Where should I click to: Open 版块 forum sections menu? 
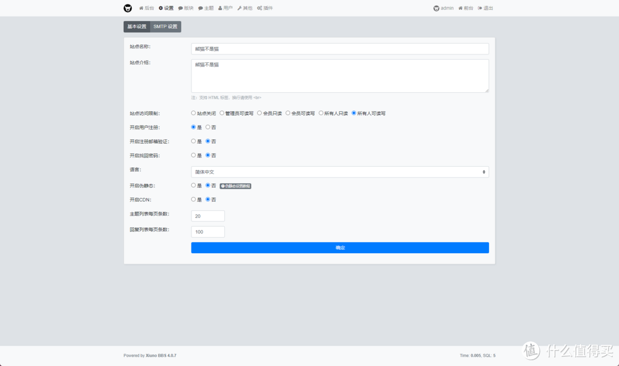pyautogui.click(x=186, y=8)
